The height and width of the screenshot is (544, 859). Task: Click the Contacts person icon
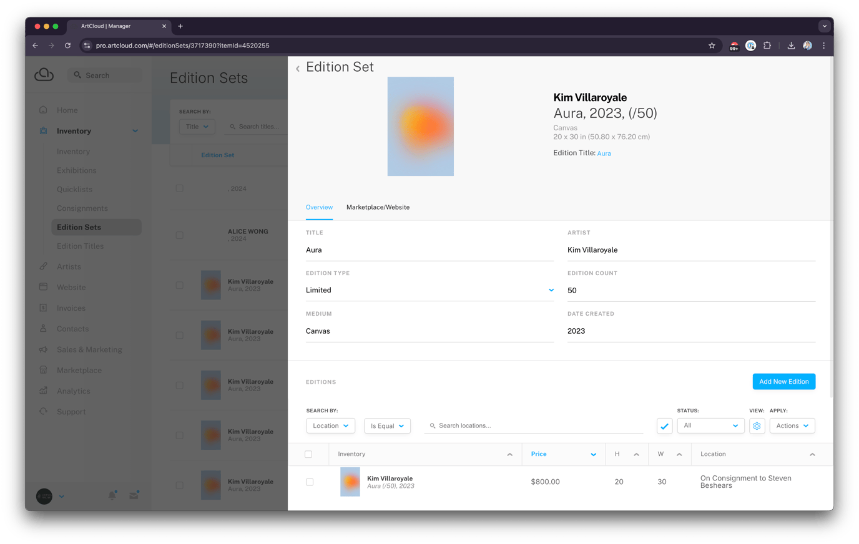coord(43,328)
